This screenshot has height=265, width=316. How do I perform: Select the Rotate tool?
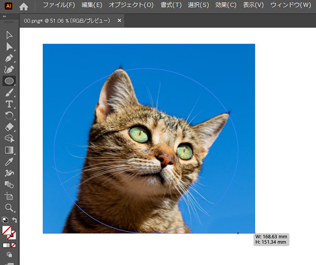click(x=9, y=116)
